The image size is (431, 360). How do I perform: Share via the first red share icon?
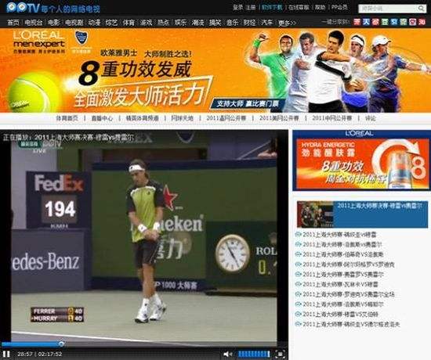click(357, 22)
